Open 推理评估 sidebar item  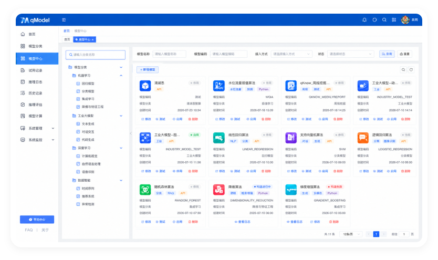pos(37,105)
